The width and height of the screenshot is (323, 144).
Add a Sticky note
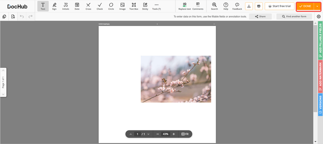(x=145, y=6)
